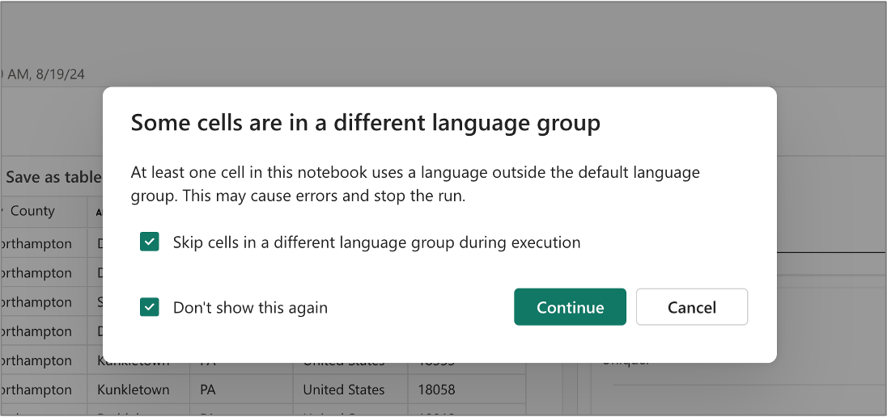
Task: Click the dialog title Some cells are in a different language group
Action: [366, 123]
